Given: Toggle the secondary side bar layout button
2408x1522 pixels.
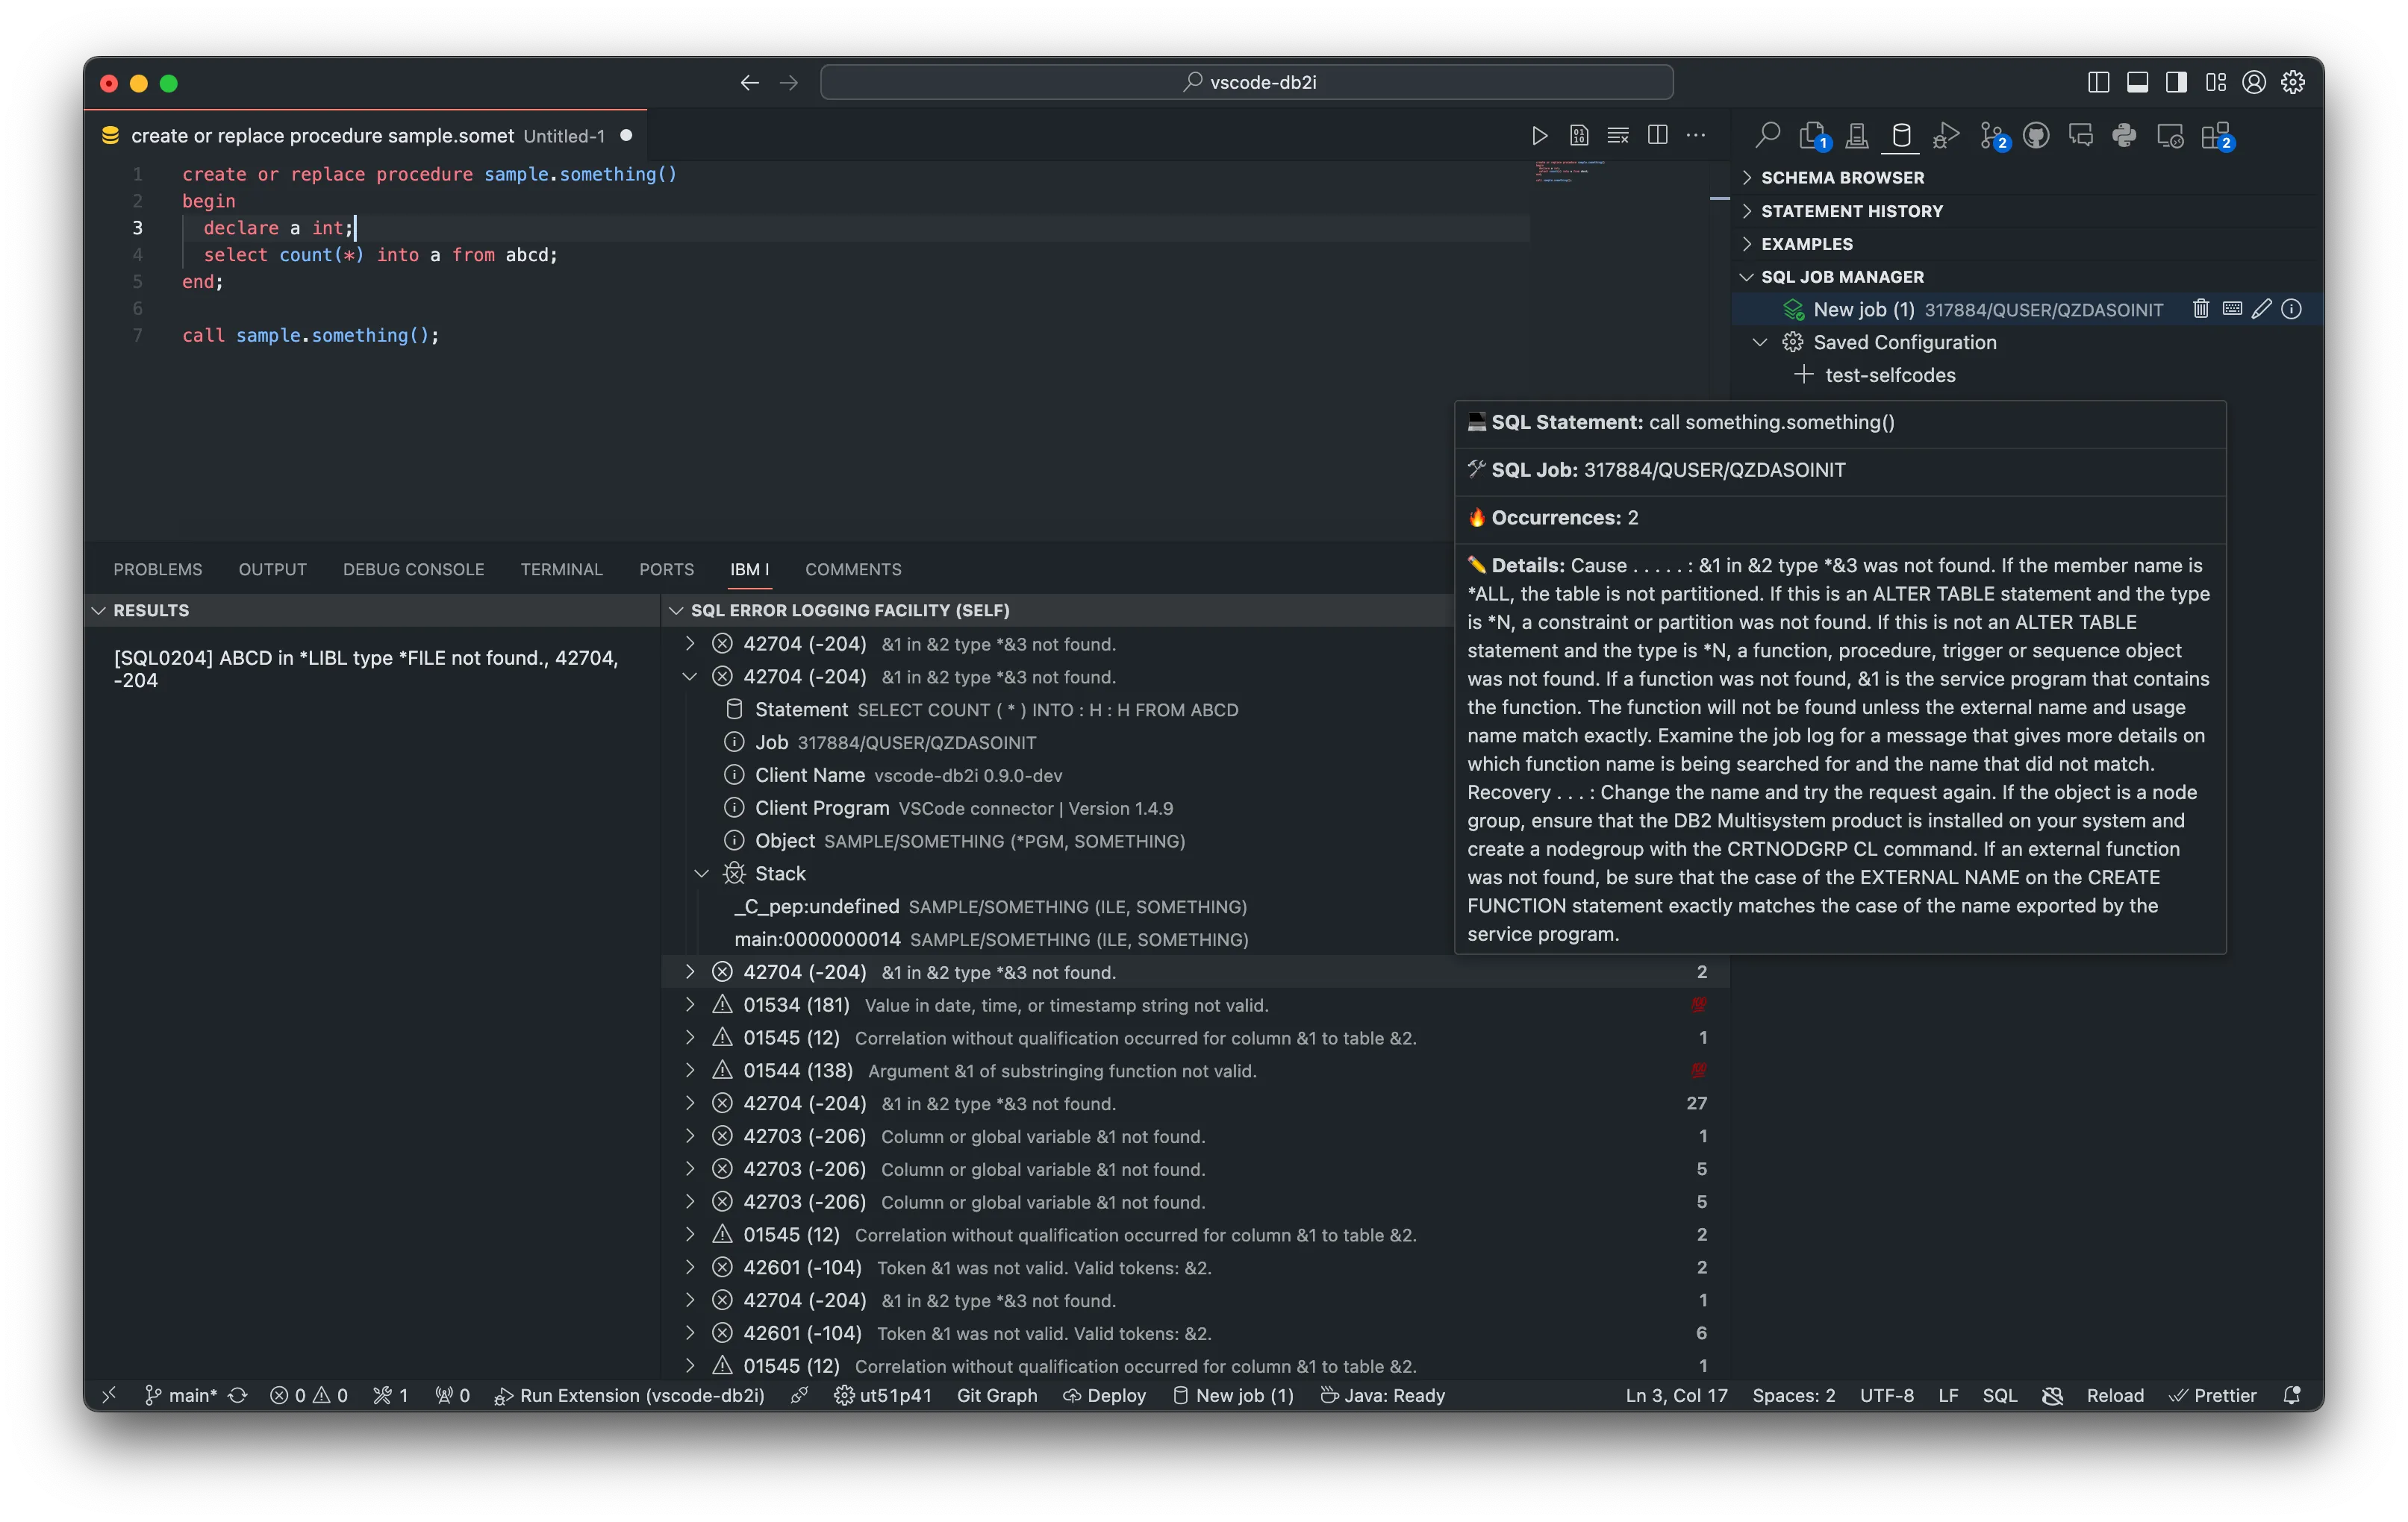Looking at the screenshot, I should click(2176, 82).
